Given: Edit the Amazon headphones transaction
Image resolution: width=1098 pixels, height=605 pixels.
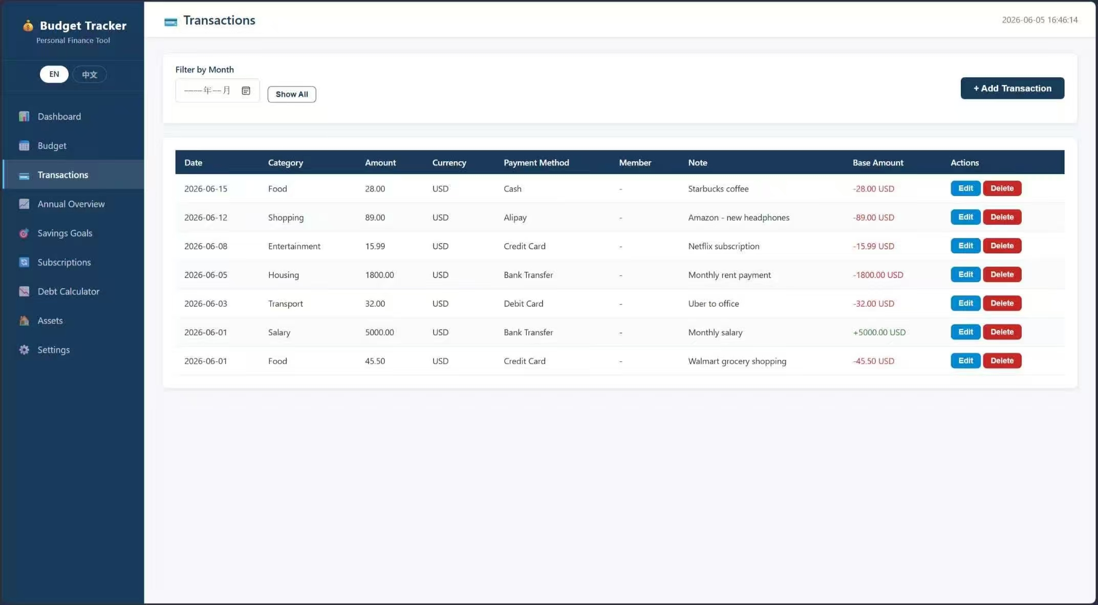Looking at the screenshot, I should coord(965,217).
